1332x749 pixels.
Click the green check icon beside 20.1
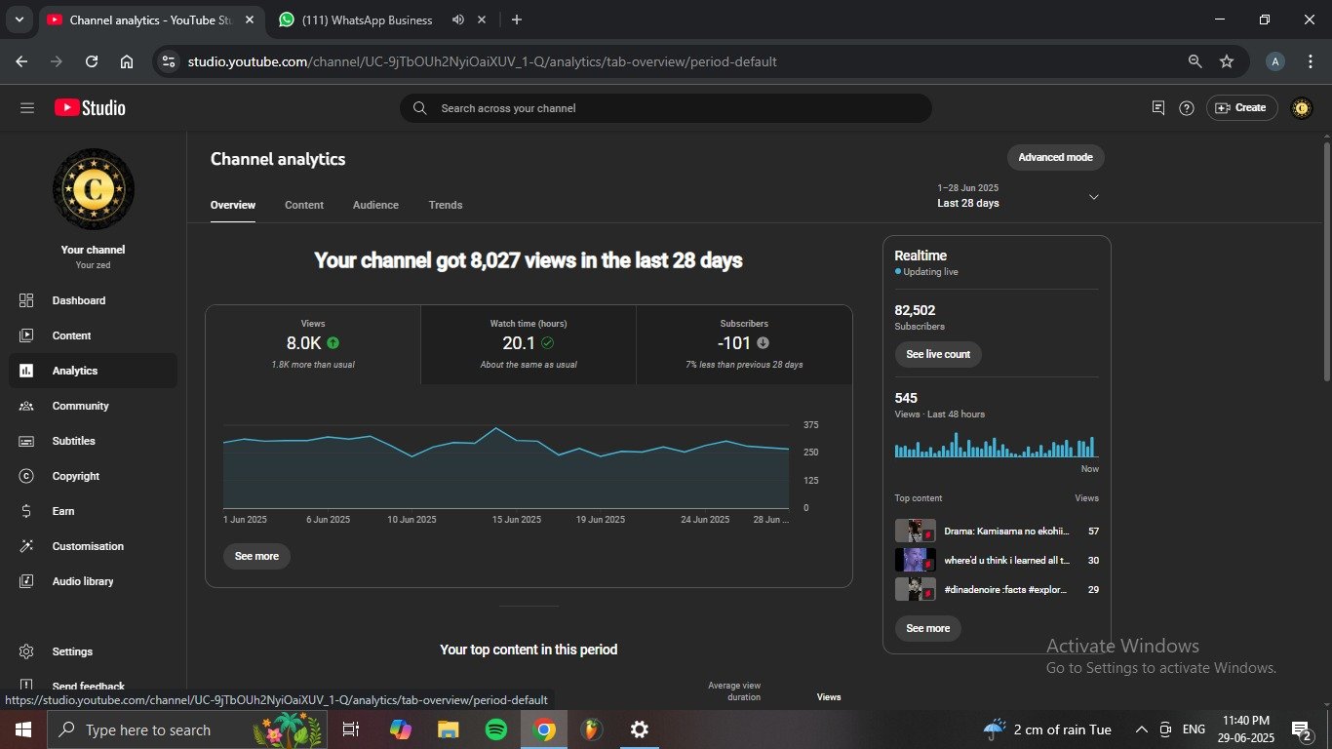[547, 343]
